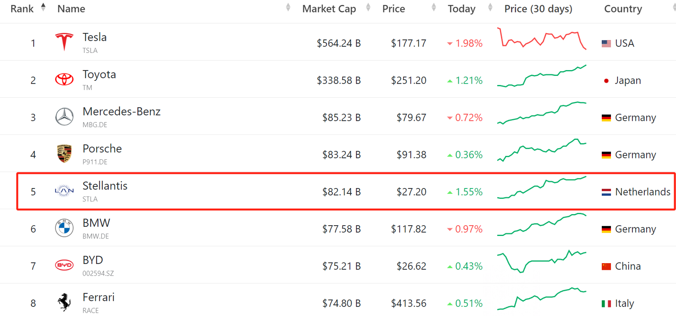676x316 pixels.
Task: Open the Tesla company link
Action: click(94, 37)
